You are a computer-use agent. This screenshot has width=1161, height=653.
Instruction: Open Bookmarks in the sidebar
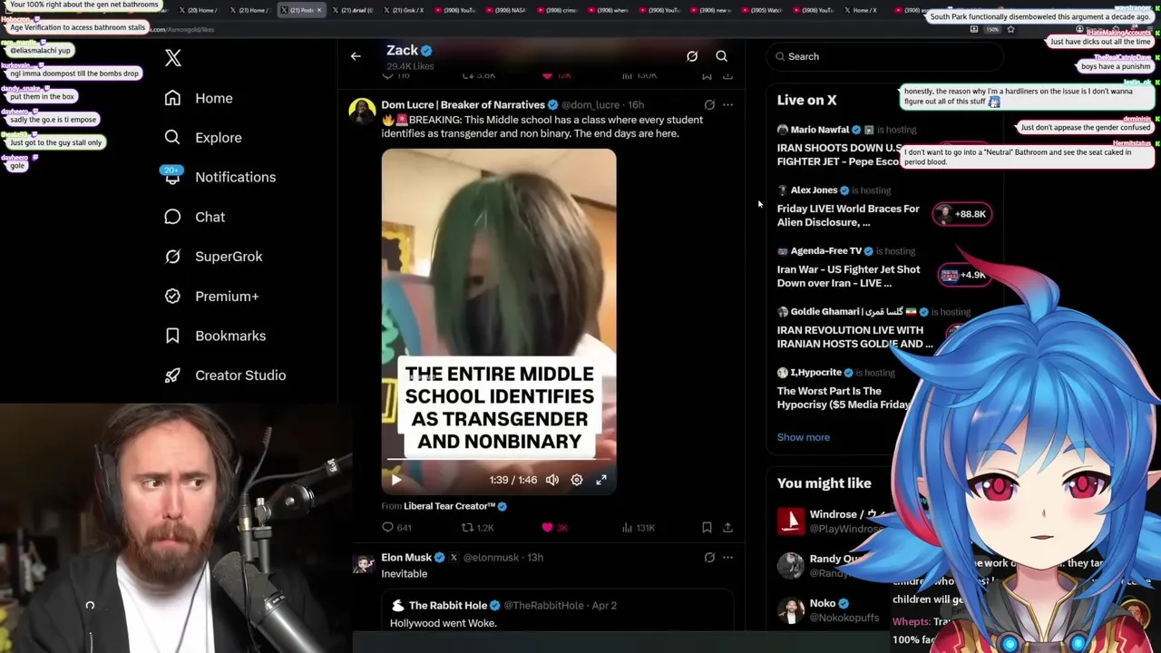pyautogui.click(x=215, y=336)
